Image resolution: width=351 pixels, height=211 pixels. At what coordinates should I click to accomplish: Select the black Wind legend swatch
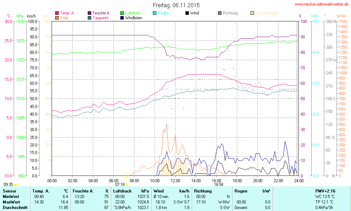coord(187,13)
